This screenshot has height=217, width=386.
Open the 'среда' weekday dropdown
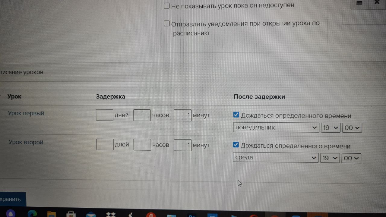[276, 157]
